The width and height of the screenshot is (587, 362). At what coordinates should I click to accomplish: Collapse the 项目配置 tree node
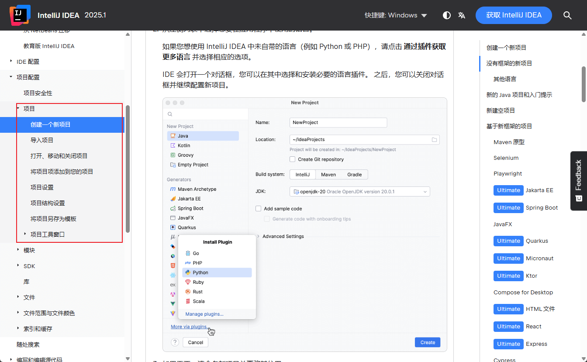tap(11, 77)
